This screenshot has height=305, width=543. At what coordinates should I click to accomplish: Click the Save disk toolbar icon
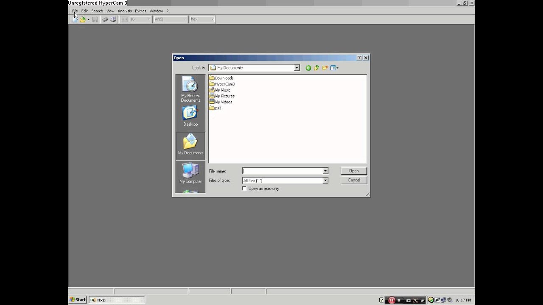click(x=95, y=19)
